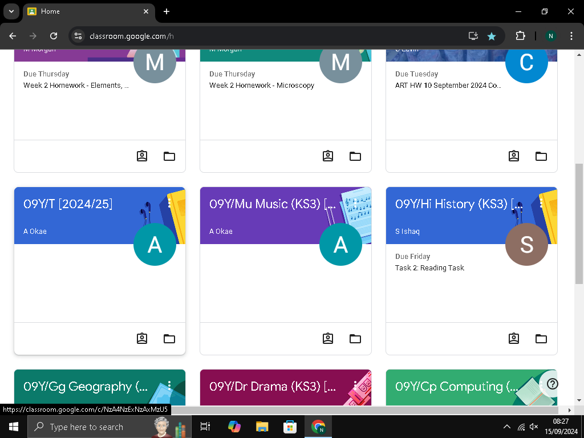Open the 09Y/Cp Computing class
This screenshot has height=438, width=584.
[x=457, y=386]
